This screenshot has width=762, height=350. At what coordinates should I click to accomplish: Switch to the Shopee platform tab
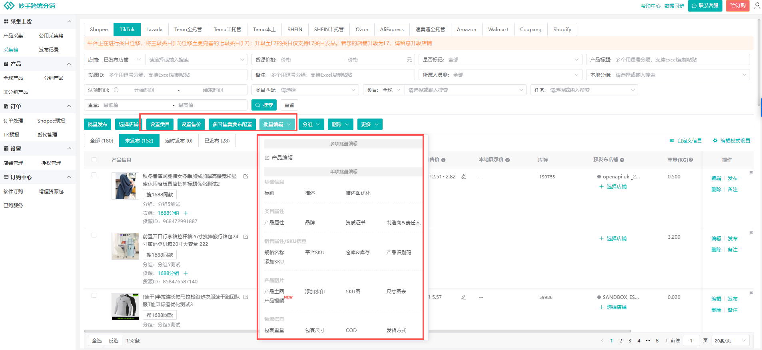tap(99, 30)
